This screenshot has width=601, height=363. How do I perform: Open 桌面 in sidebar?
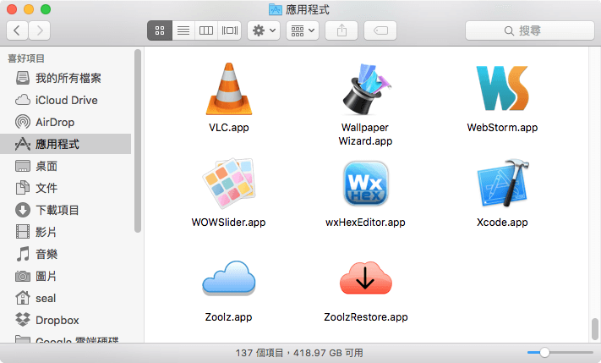point(66,166)
